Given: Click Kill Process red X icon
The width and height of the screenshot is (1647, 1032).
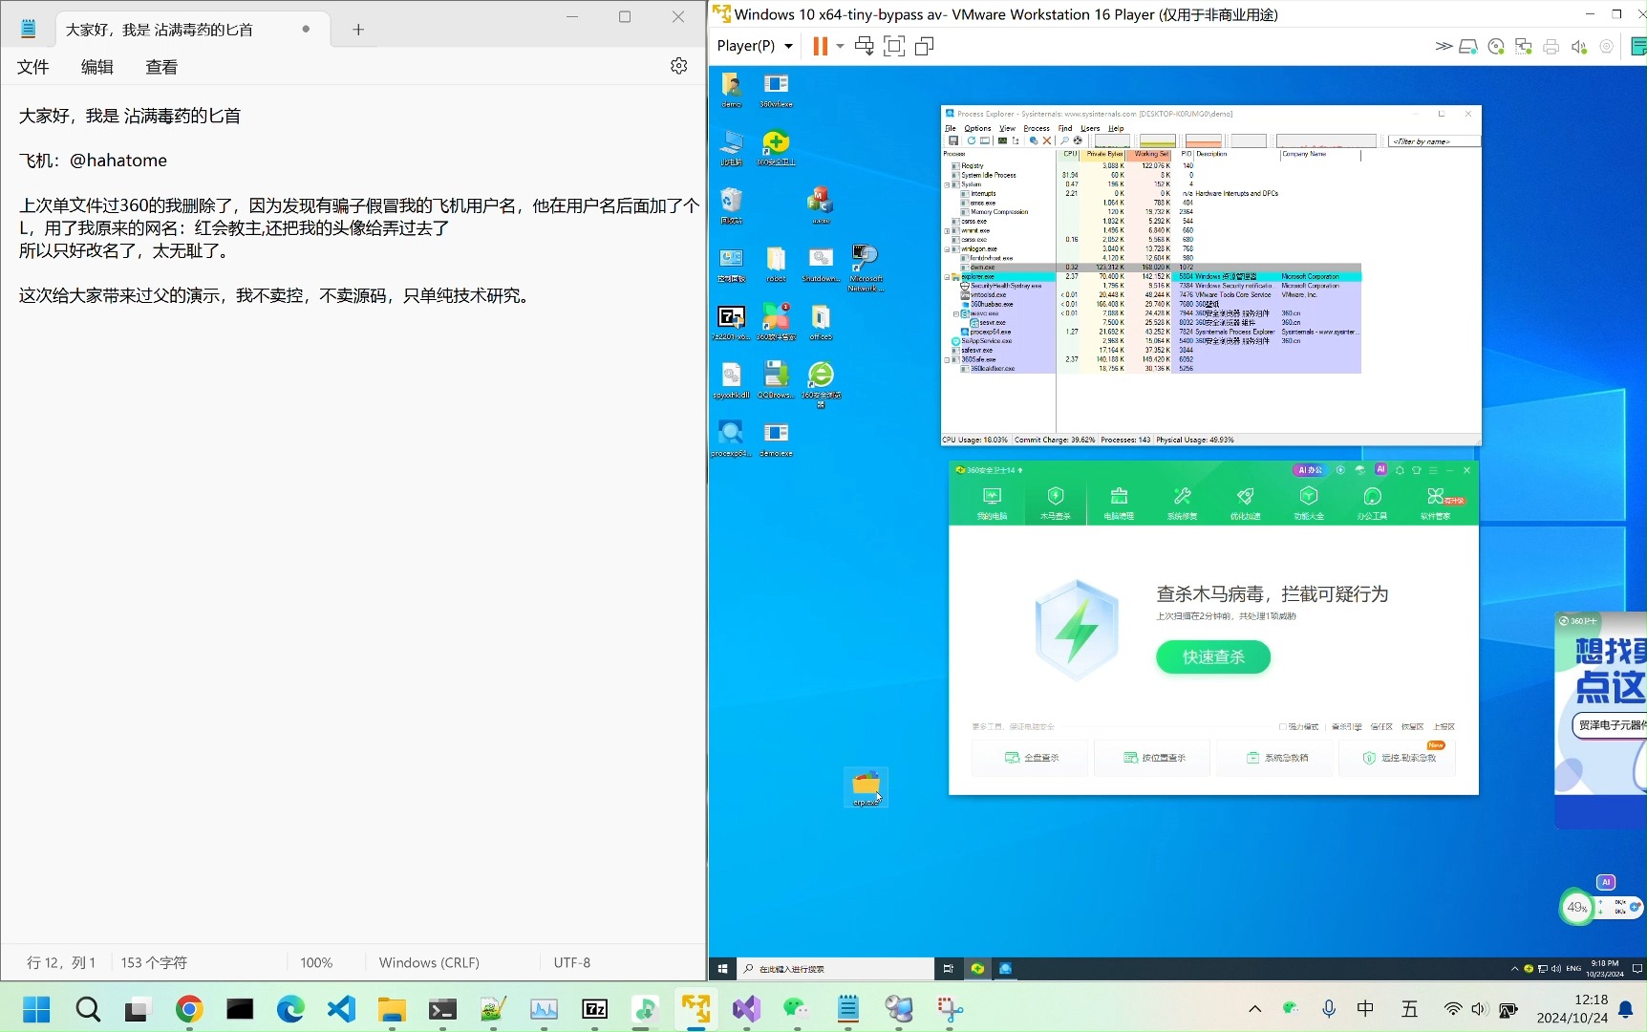Looking at the screenshot, I should coord(1047,140).
